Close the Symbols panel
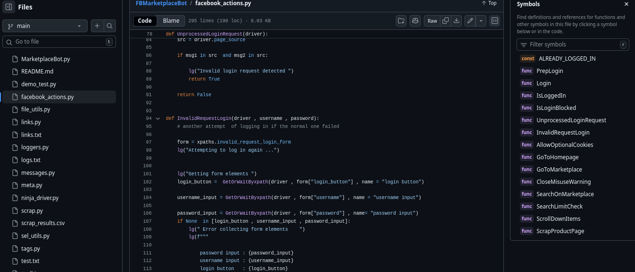635x272 pixels. pyautogui.click(x=626, y=4)
